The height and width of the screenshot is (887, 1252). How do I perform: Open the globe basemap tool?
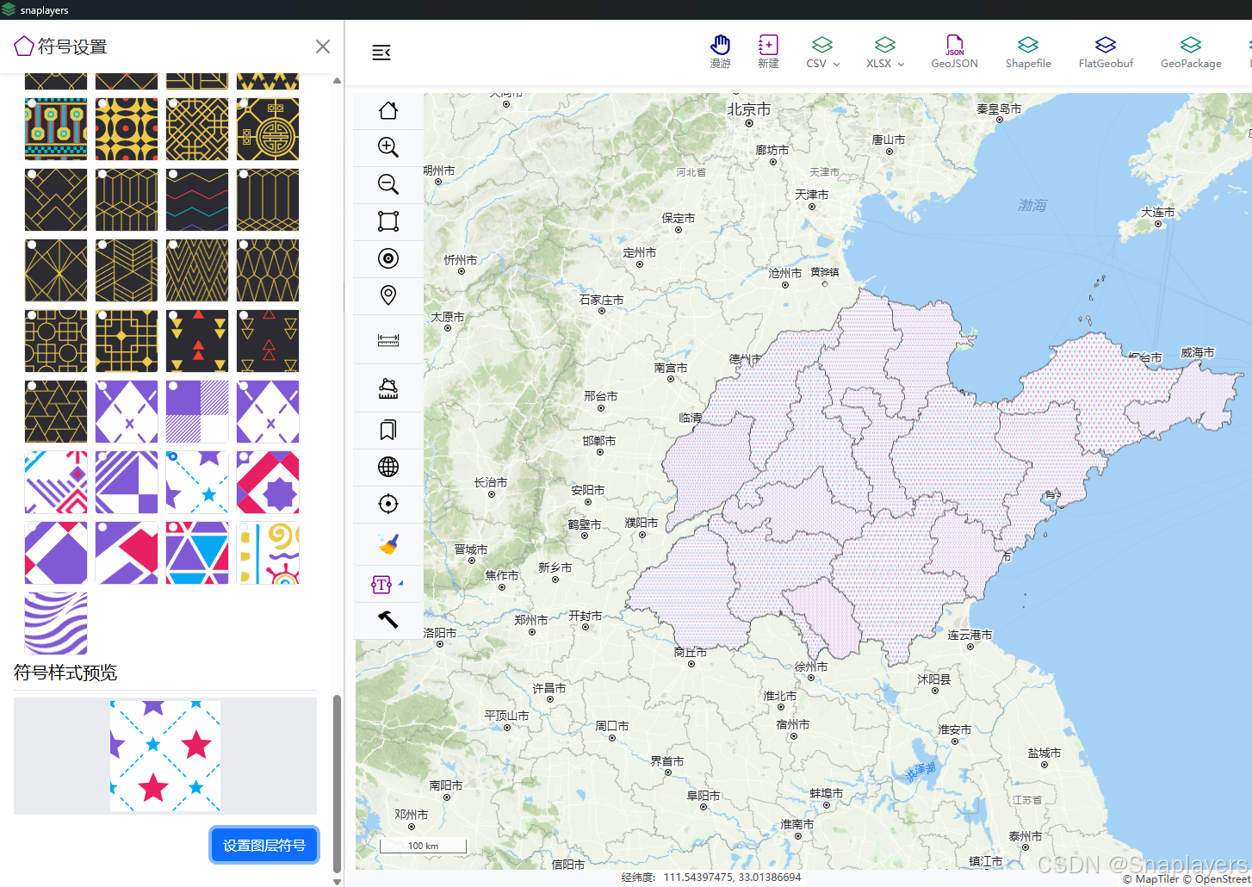pos(388,467)
